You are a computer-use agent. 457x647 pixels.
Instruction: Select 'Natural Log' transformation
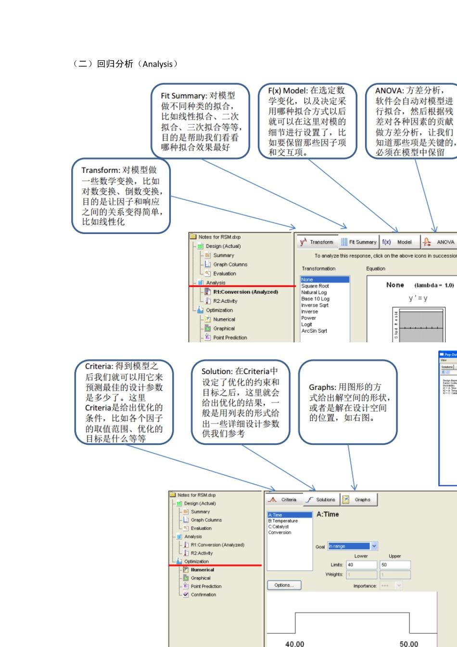tap(314, 292)
